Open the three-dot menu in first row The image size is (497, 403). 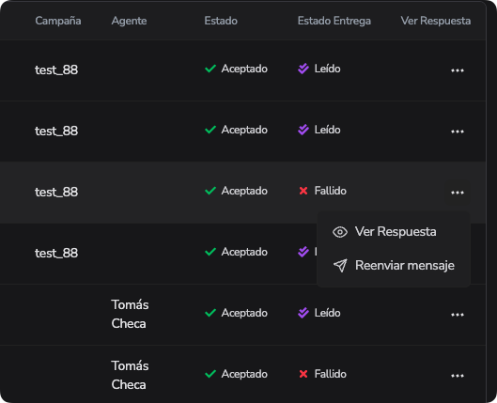(458, 70)
